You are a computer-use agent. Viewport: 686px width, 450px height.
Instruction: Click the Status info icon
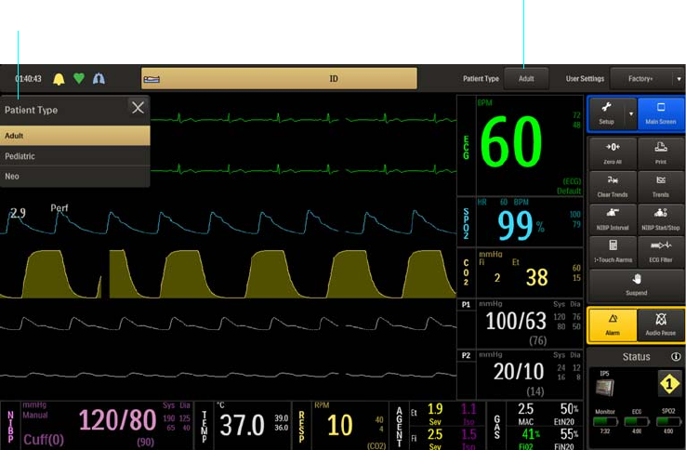(676, 357)
